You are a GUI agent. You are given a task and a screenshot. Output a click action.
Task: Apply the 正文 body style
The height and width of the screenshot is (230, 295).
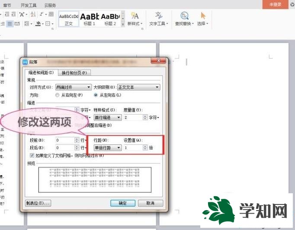(69, 19)
